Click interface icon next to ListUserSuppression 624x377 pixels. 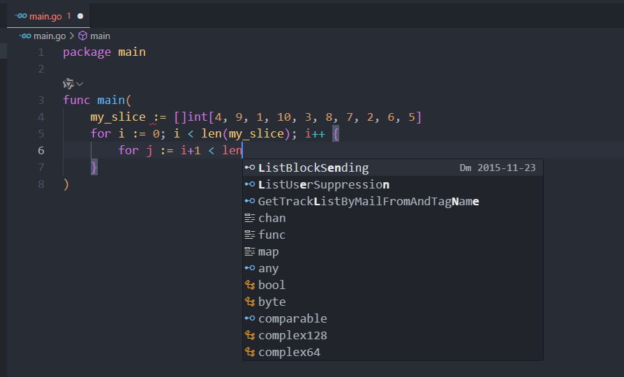[250, 184]
